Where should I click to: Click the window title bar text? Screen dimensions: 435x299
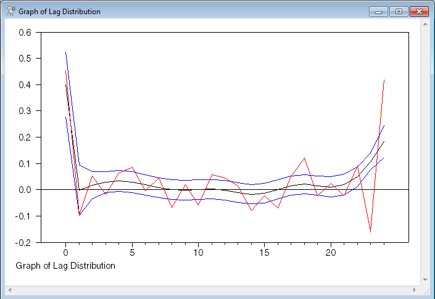(59, 12)
